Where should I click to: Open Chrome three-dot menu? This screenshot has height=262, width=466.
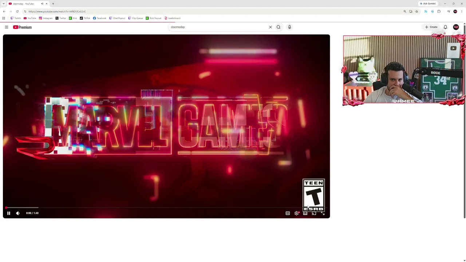(x=462, y=12)
